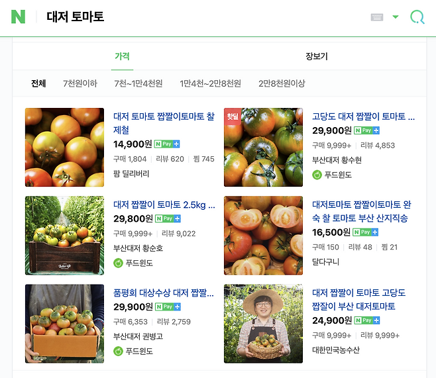Select the 7천~1만4천원 price filter

pyautogui.click(x=138, y=83)
